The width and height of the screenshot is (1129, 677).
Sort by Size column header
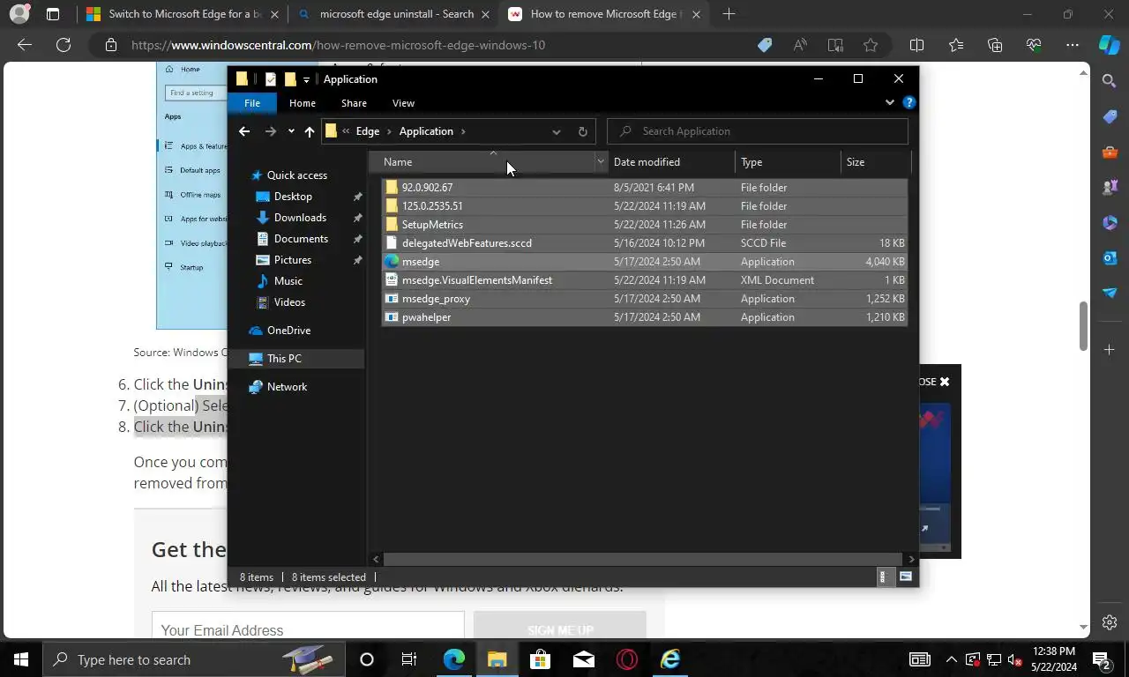click(875, 162)
